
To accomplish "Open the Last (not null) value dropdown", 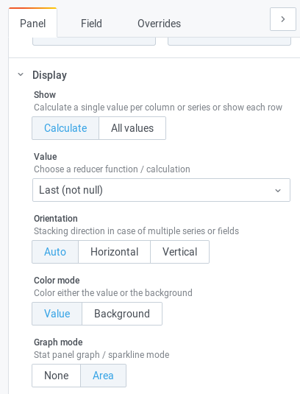I will pos(161,190).
